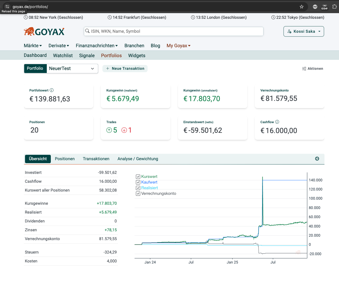Expand the Märkte menu

pos(32,46)
